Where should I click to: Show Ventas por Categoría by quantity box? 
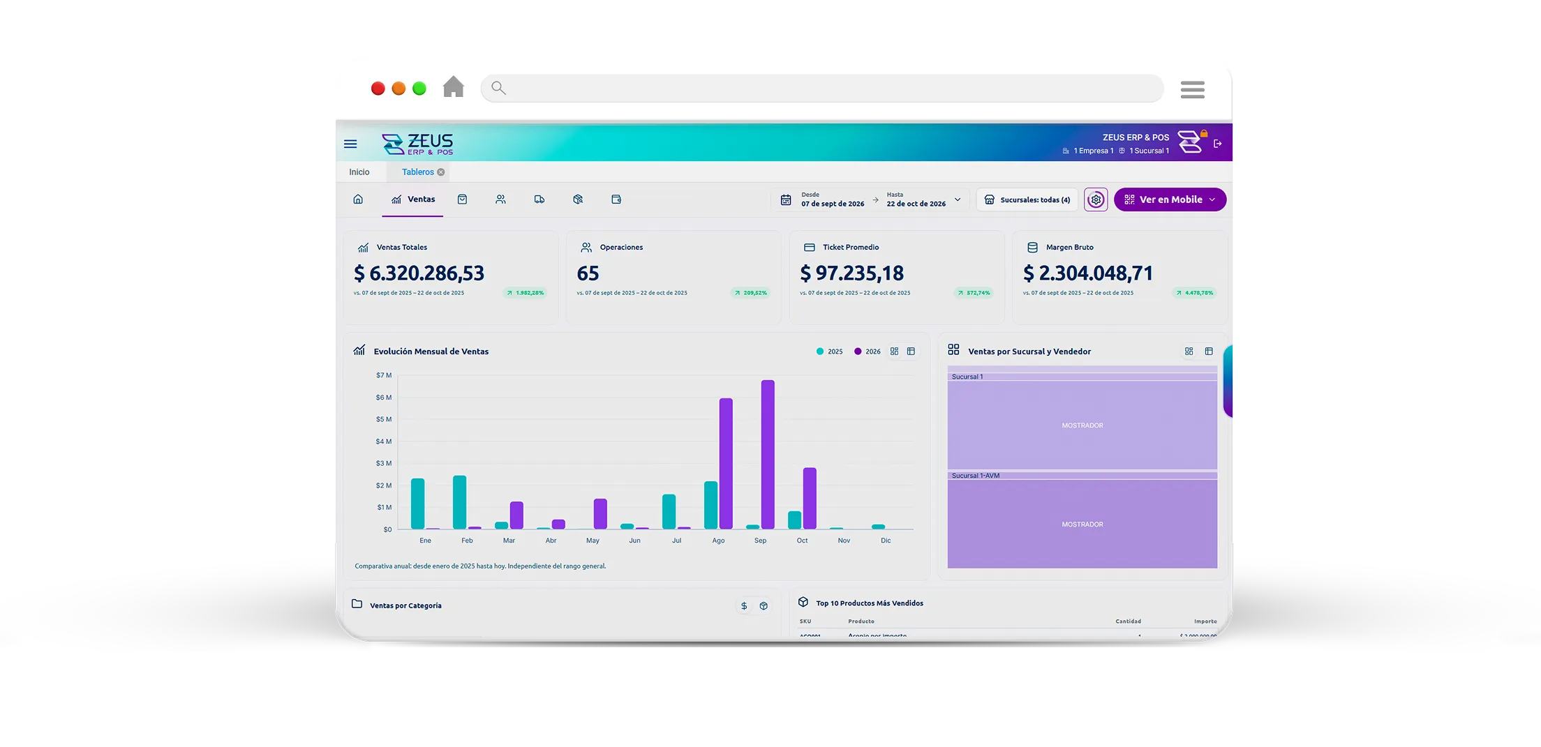pyautogui.click(x=764, y=606)
